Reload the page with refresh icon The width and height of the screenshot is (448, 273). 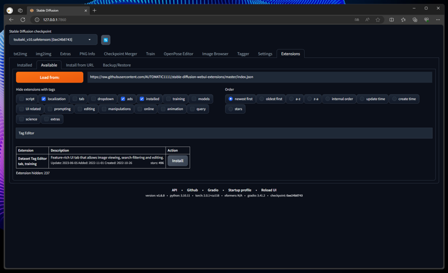pyautogui.click(x=23, y=19)
